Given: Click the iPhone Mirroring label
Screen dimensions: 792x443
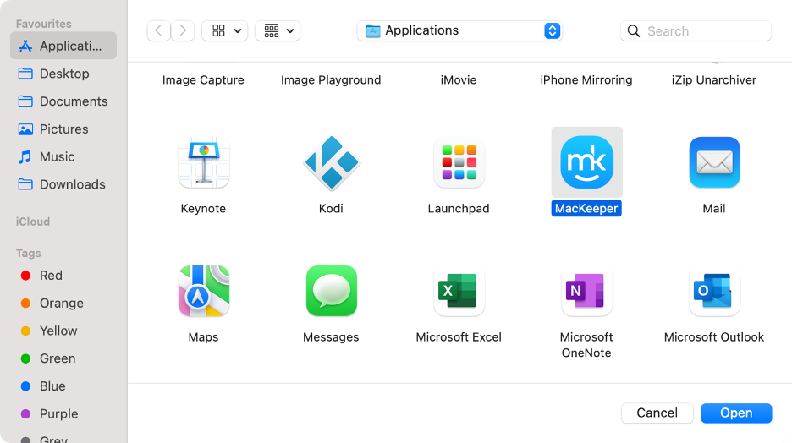Looking at the screenshot, I should pyautogui.click(x=586, y=80).
